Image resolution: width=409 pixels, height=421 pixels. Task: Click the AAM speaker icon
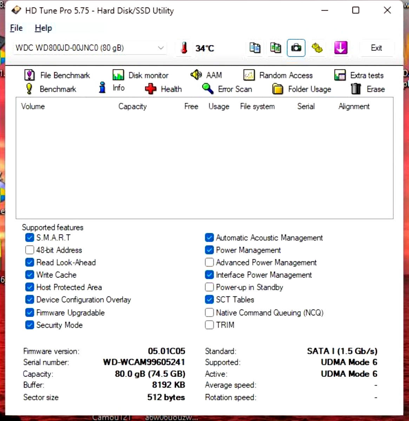click(196, 75)
